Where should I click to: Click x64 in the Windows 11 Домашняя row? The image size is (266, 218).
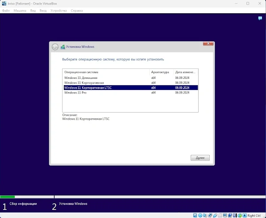(153, 78)
